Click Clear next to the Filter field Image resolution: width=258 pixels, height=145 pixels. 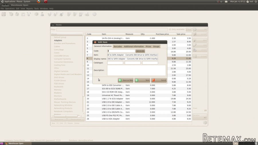(189, 30)
